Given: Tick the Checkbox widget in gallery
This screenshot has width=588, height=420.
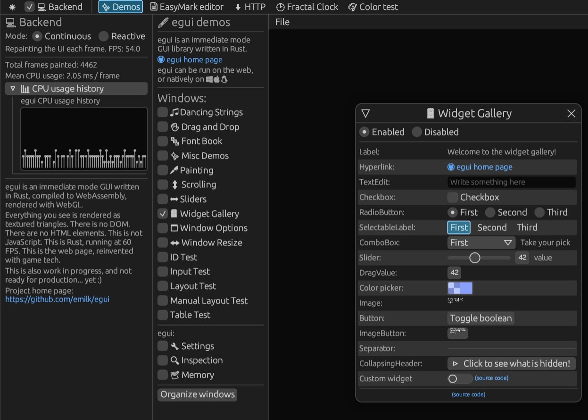Looking at the screenshot, I should pos(453,197).
